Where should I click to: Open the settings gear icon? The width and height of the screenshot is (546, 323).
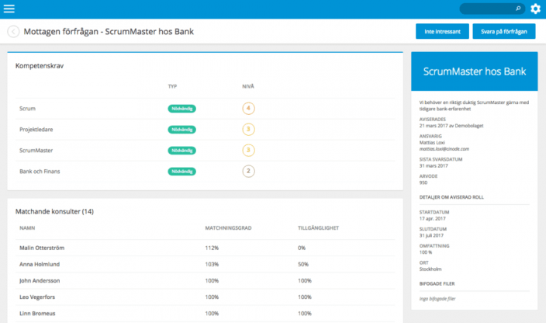pos(535,9)
